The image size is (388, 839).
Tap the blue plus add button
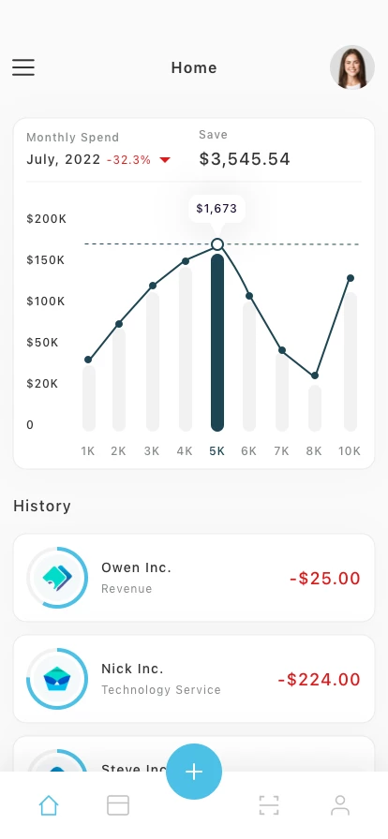(194, 771)
